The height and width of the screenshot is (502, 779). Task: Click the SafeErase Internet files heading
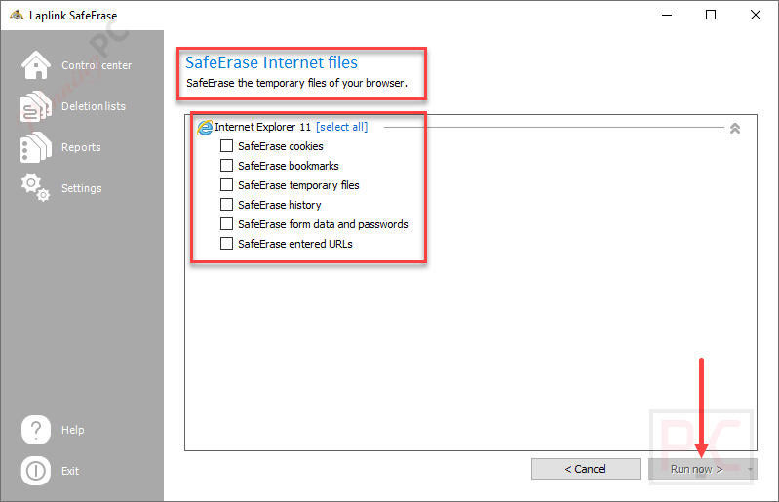[271, 62]
